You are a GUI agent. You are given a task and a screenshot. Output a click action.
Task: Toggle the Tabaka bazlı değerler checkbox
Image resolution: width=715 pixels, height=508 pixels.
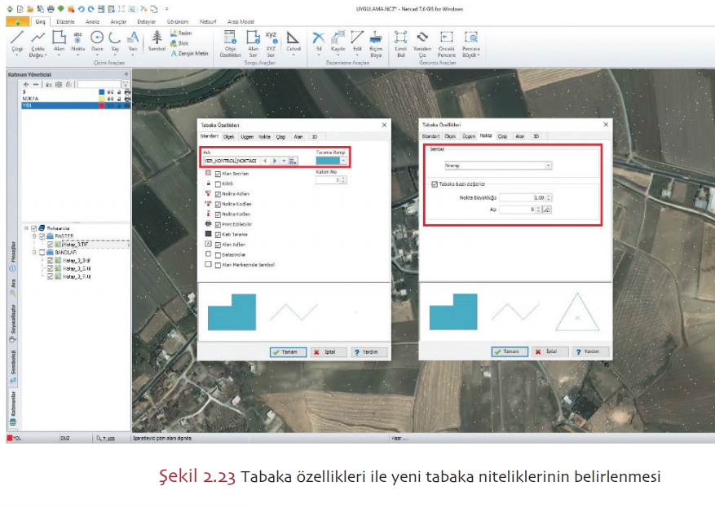click(434, 184)
